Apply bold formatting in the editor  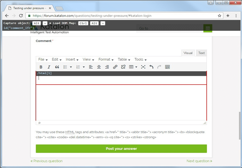41,67
